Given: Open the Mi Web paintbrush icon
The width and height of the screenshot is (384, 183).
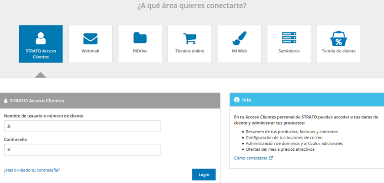Looking at the screenshot, I should [x=239, y=38].
